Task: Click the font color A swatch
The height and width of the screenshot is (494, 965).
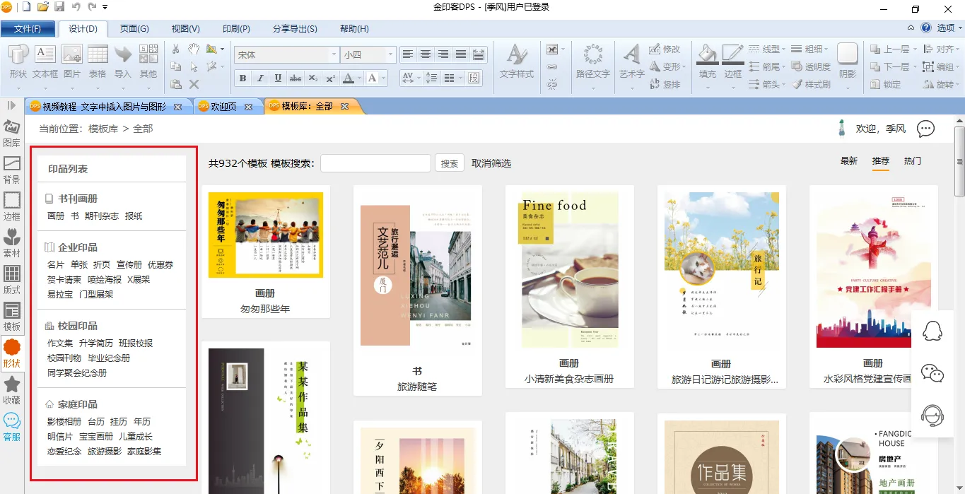Action: pos(348,78)
